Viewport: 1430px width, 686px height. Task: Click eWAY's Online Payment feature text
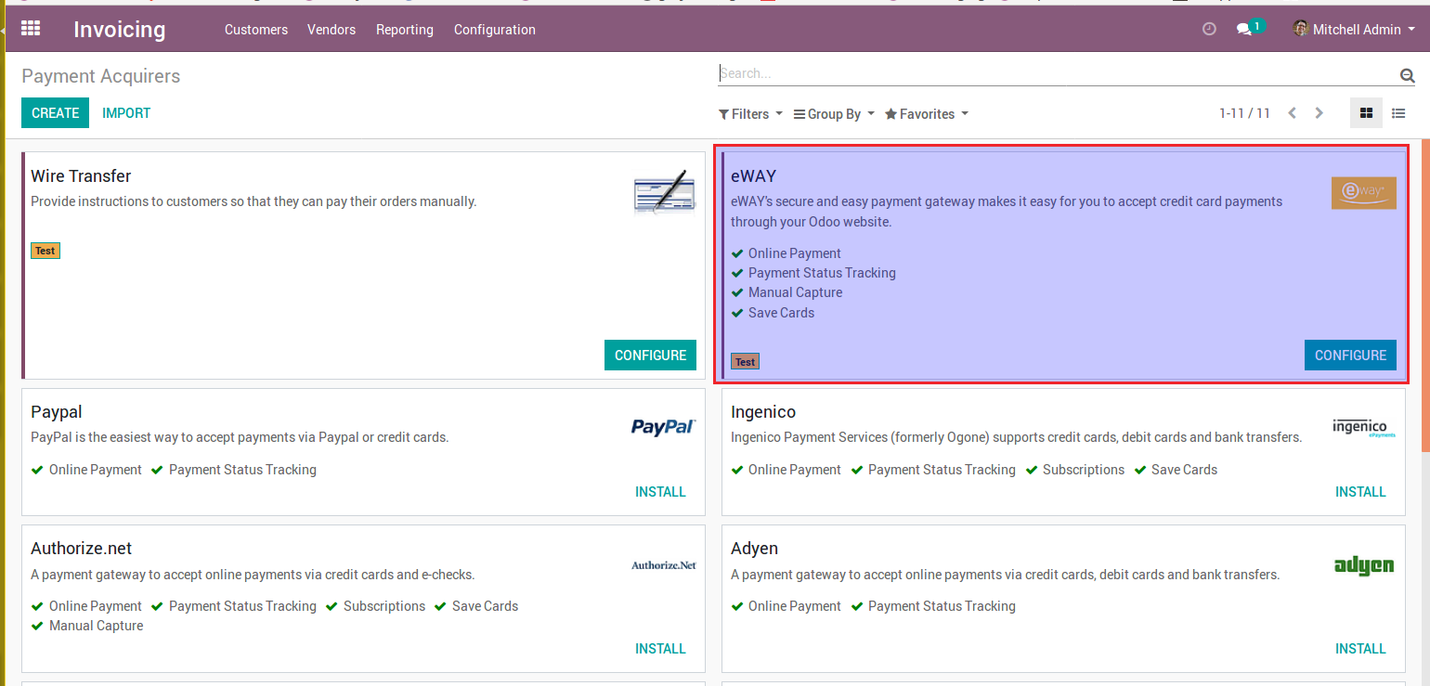point(795,253)
